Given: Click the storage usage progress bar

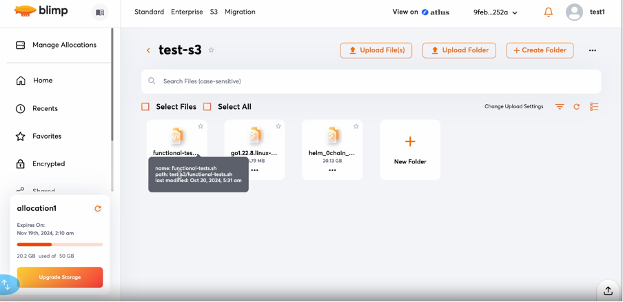Looking at the screenshot, I should point(60,244).
